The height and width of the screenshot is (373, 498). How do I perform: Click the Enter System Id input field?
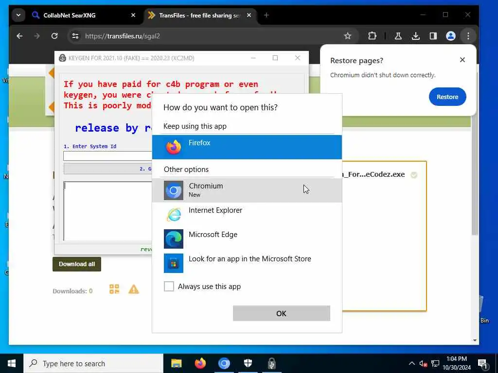[x=107, y=156]
